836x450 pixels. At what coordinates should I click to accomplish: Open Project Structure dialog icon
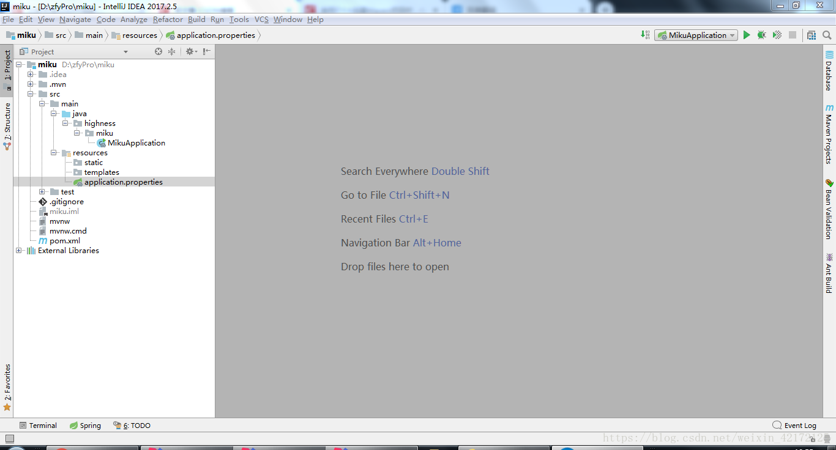click(x=812, y=35)
